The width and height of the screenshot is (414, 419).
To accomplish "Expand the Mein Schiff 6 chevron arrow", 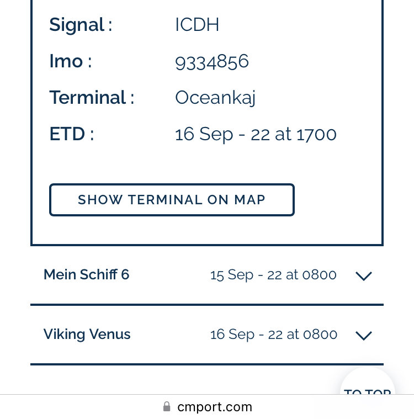I will (x=363, y=276).
